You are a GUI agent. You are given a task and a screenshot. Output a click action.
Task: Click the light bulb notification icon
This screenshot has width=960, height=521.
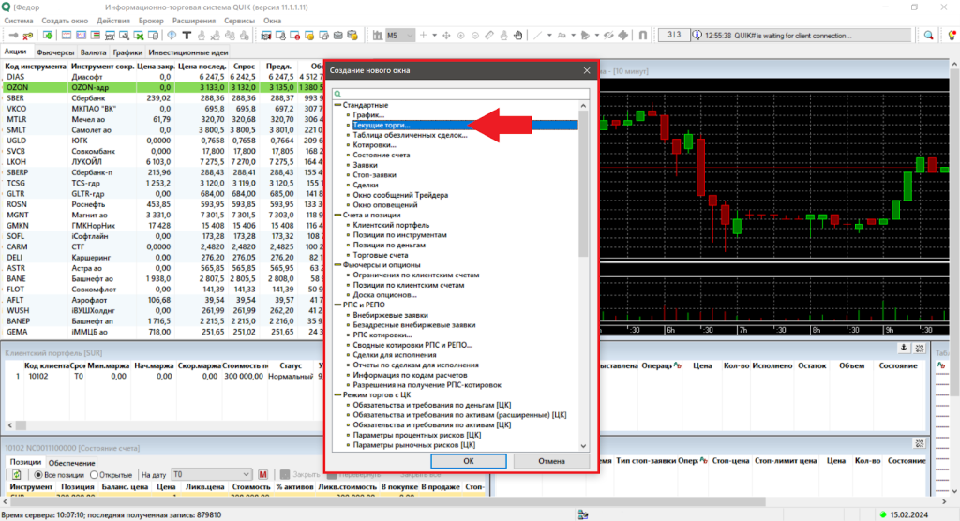[x=952, y=35]
